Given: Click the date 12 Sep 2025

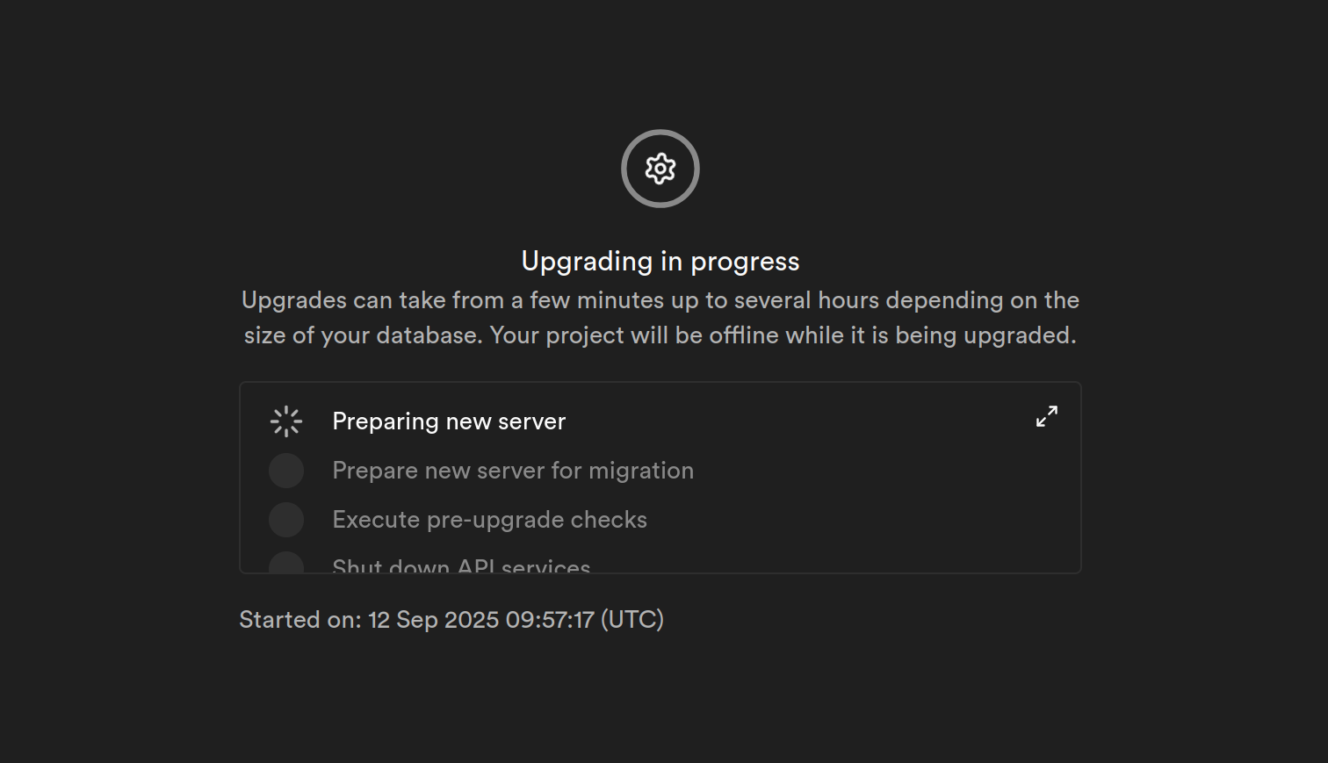Looking at the screenshot, I should click(x=433, y=620).
